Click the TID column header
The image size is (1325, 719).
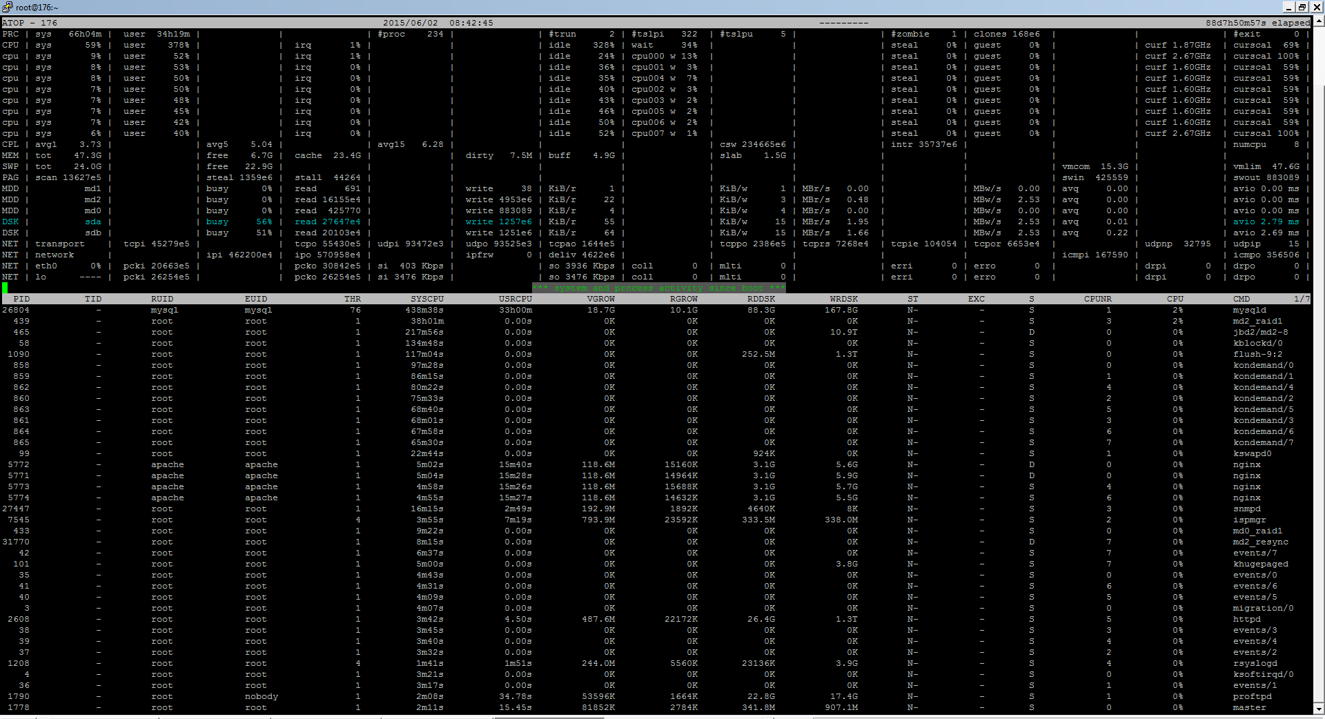(x=93, y=299)
